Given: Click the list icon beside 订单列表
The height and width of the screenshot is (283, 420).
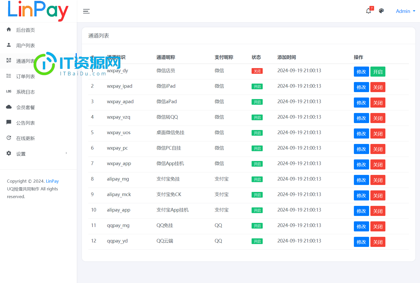Looking at the screenshot, I should pos(9,76).
